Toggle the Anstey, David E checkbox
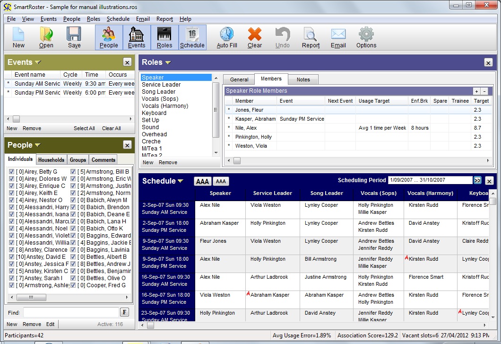Image resolution: width=501 pixels, height=344 pixels. click(x=11, y=257)
